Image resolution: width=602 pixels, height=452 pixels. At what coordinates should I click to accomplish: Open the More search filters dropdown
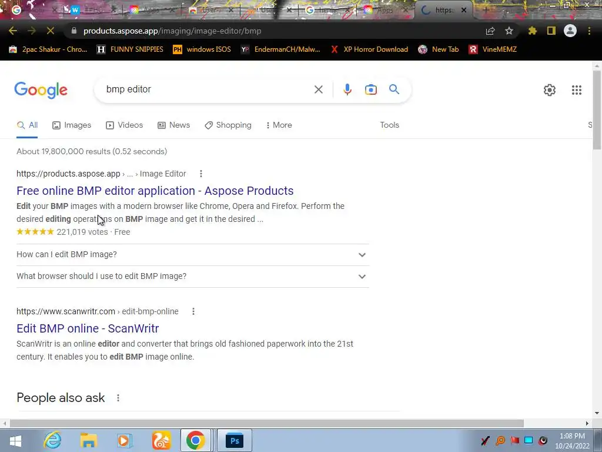[x=279, y=125]
